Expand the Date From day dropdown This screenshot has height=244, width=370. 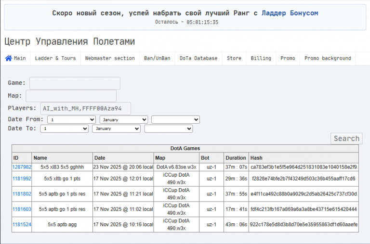pos(71,119)
